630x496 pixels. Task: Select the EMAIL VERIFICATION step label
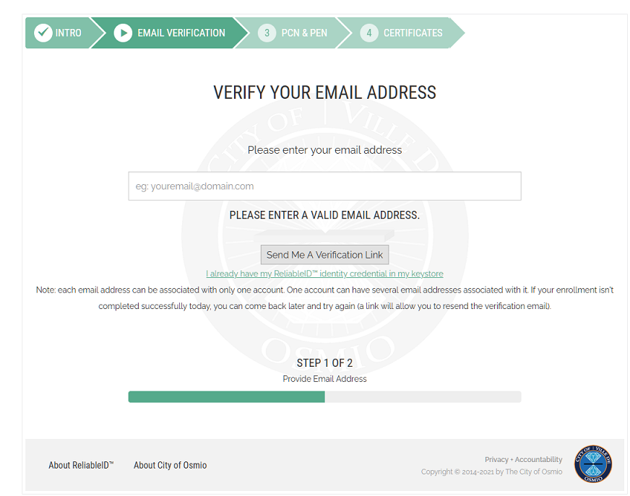pyautogui.click(x=181, y=32)
